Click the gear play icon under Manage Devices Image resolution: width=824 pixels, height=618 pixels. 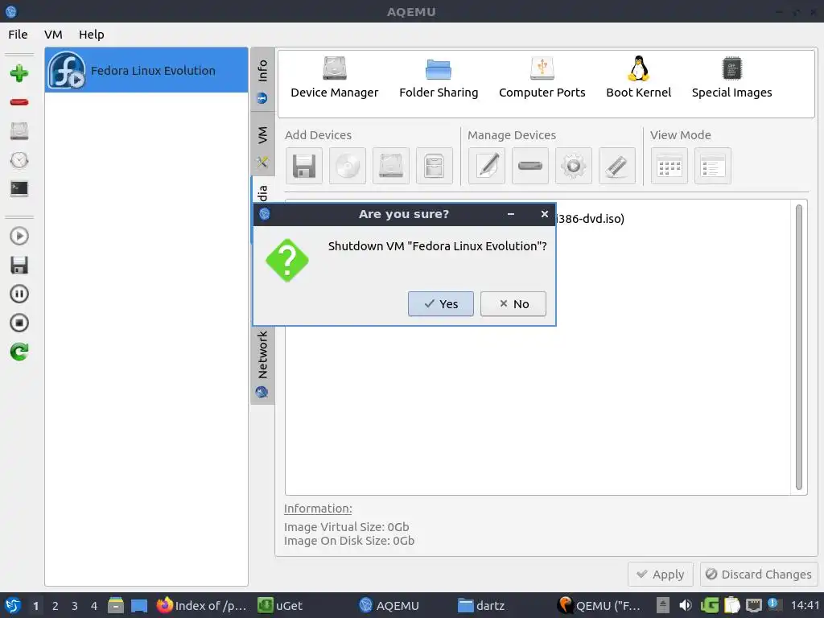tap(573, 166)
